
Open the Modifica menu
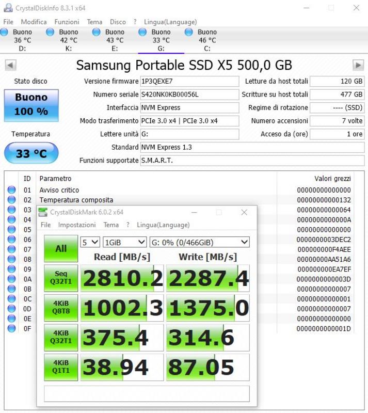[34, 22]
